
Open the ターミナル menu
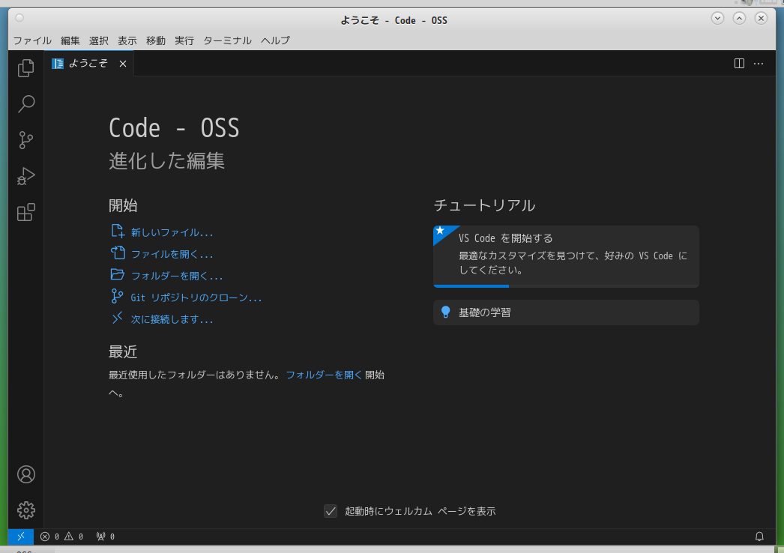pyautogui.click(x=227, y=40)
